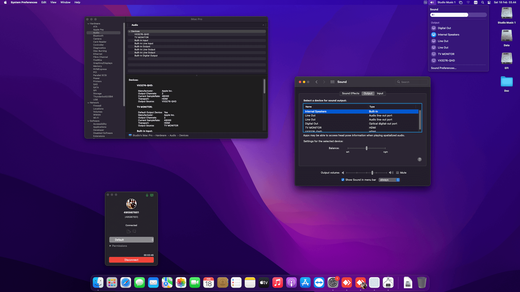The height and width of the screenshot is (292, 520).
Task: Click the file transfer icon in AnyDesk session window
Action: pos(129,231)
